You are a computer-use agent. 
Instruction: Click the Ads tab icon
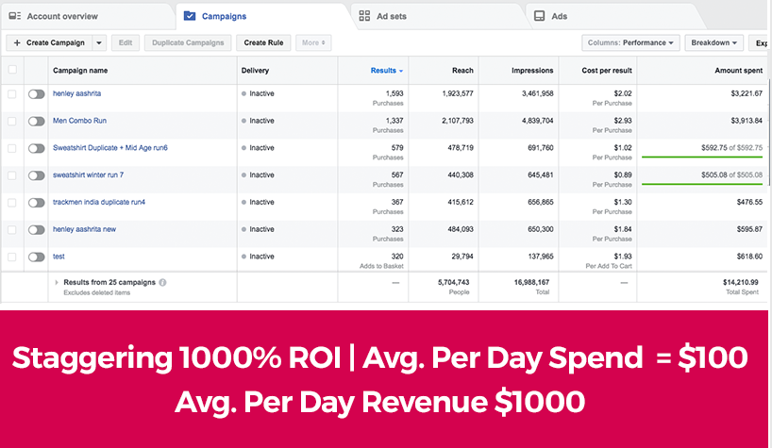click(x=539, y=16)
